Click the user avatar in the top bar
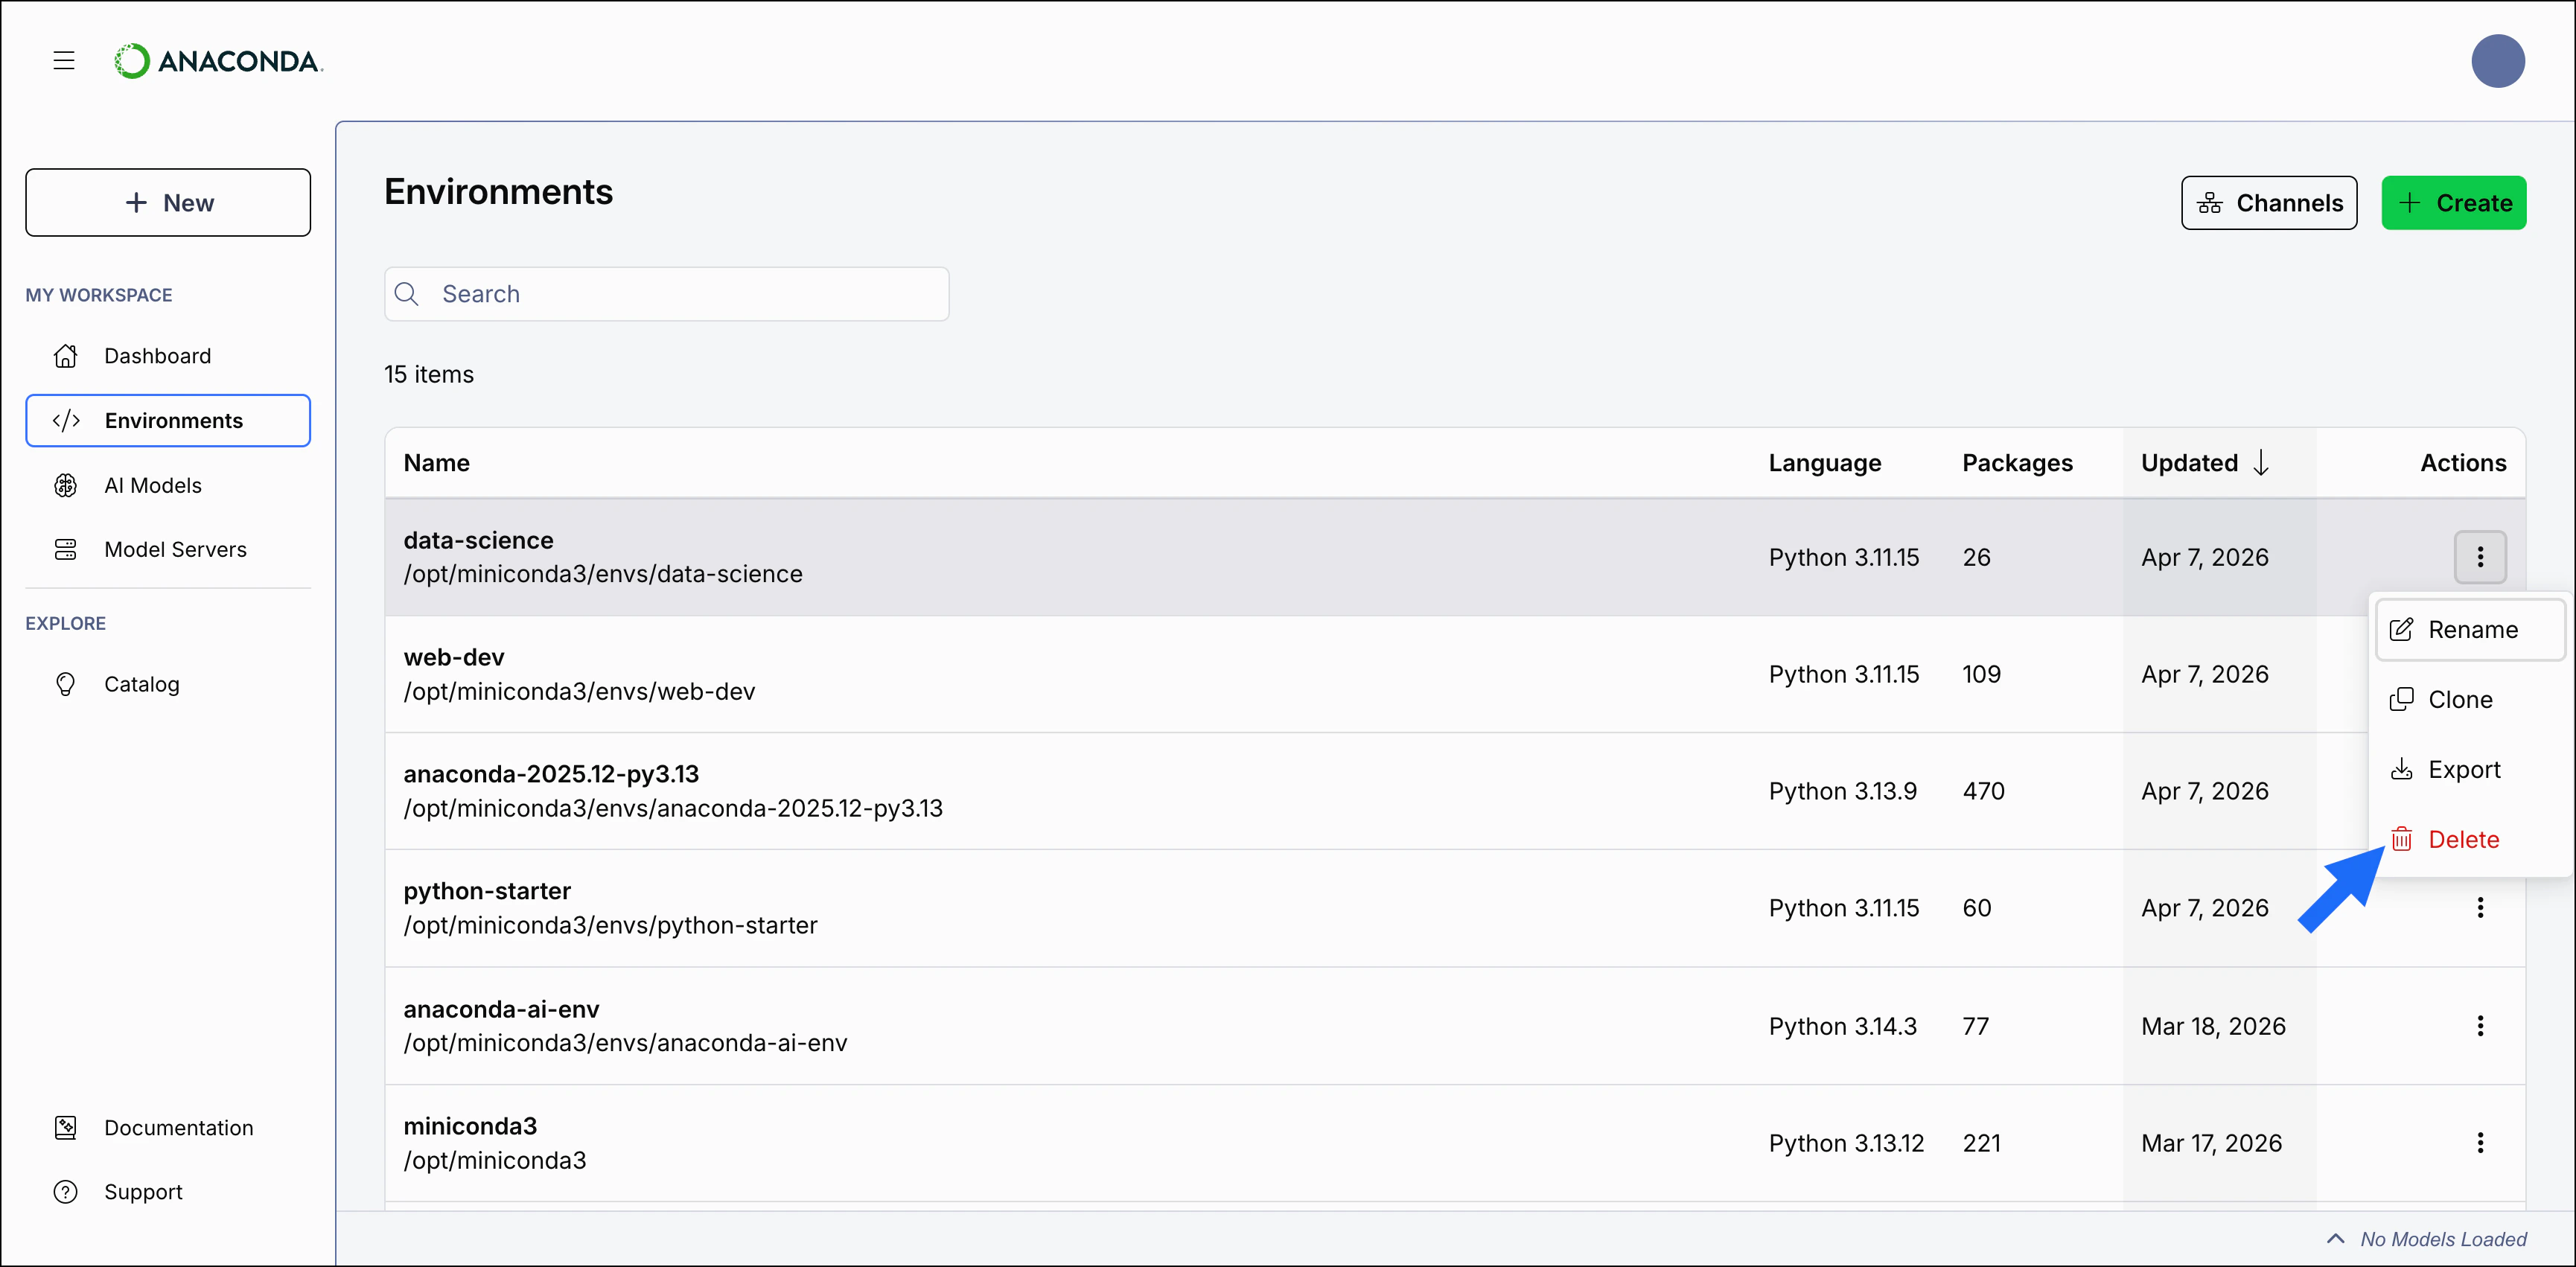Viewport: 2576px width, 1267px height. click(2498, 60)
